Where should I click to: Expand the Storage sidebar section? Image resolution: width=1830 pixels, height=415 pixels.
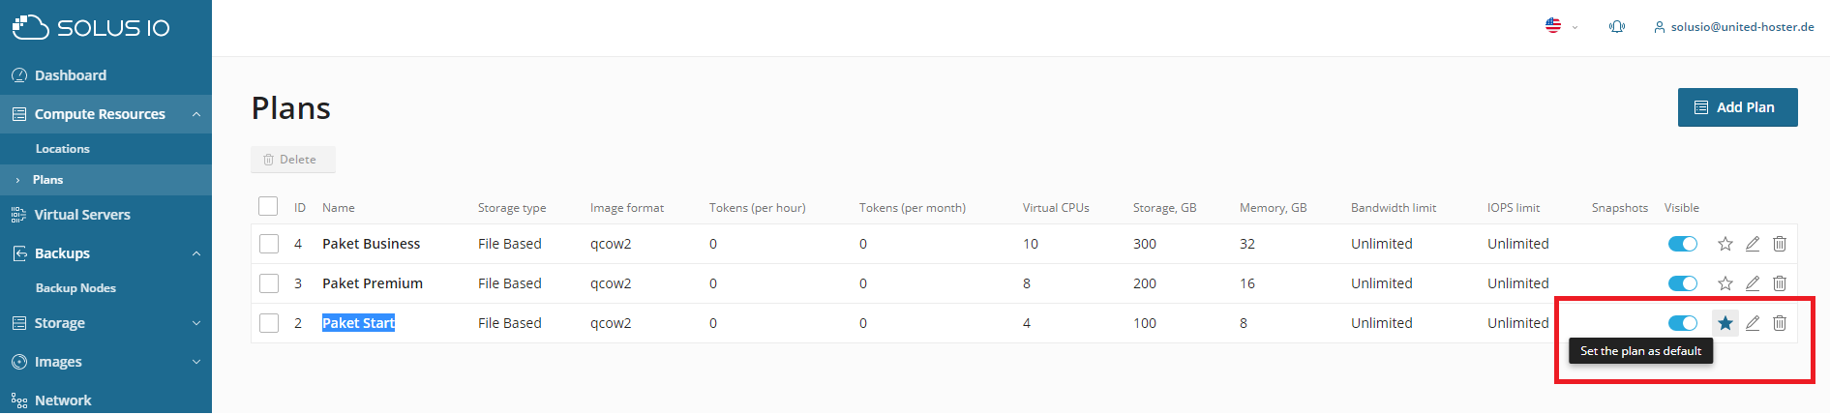[105, 323]
